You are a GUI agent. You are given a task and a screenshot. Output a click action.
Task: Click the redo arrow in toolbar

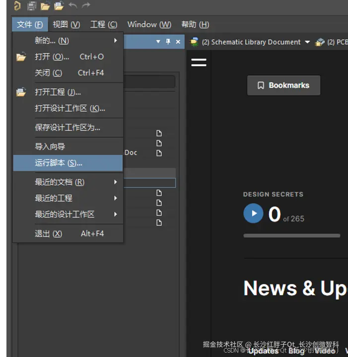coord(86,5)
